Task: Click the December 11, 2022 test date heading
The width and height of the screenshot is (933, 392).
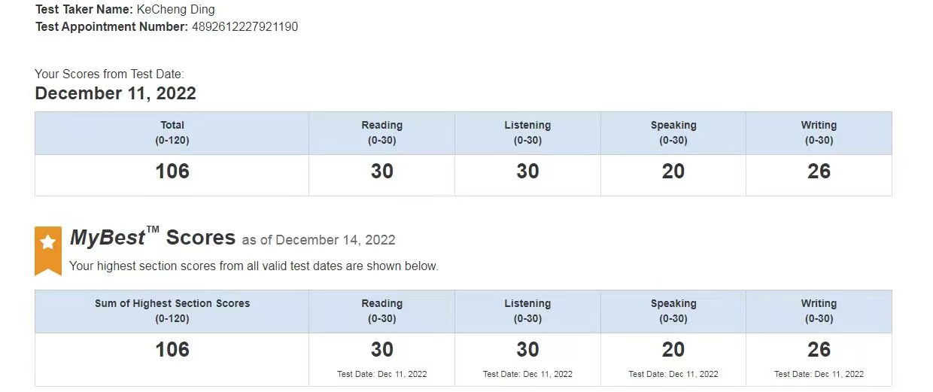Action: click(x=115, y=93)
